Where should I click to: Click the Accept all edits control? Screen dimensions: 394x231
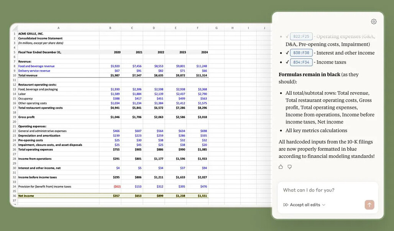305,205
